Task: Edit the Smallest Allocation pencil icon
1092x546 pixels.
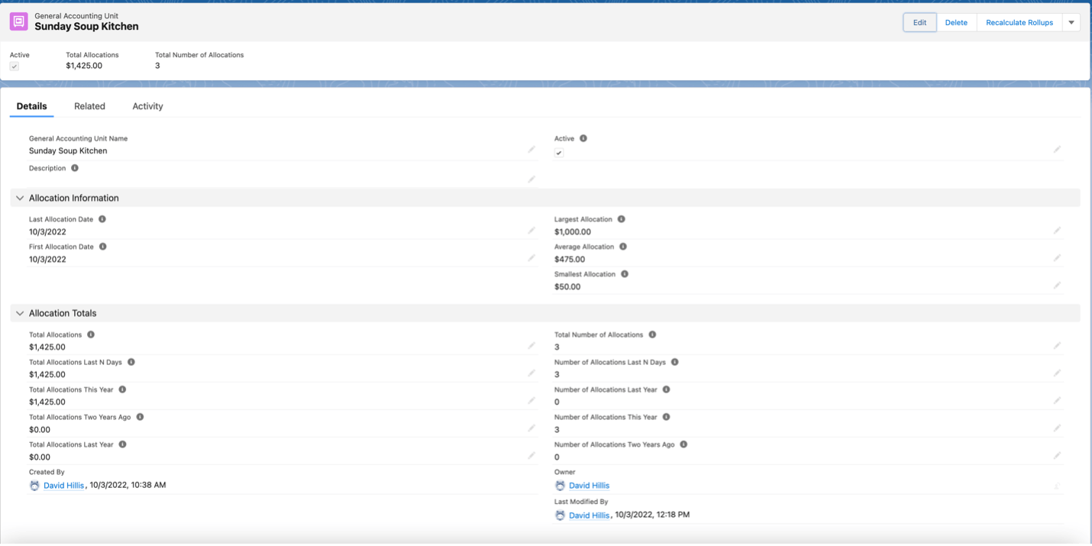Action: point(1057,286)
